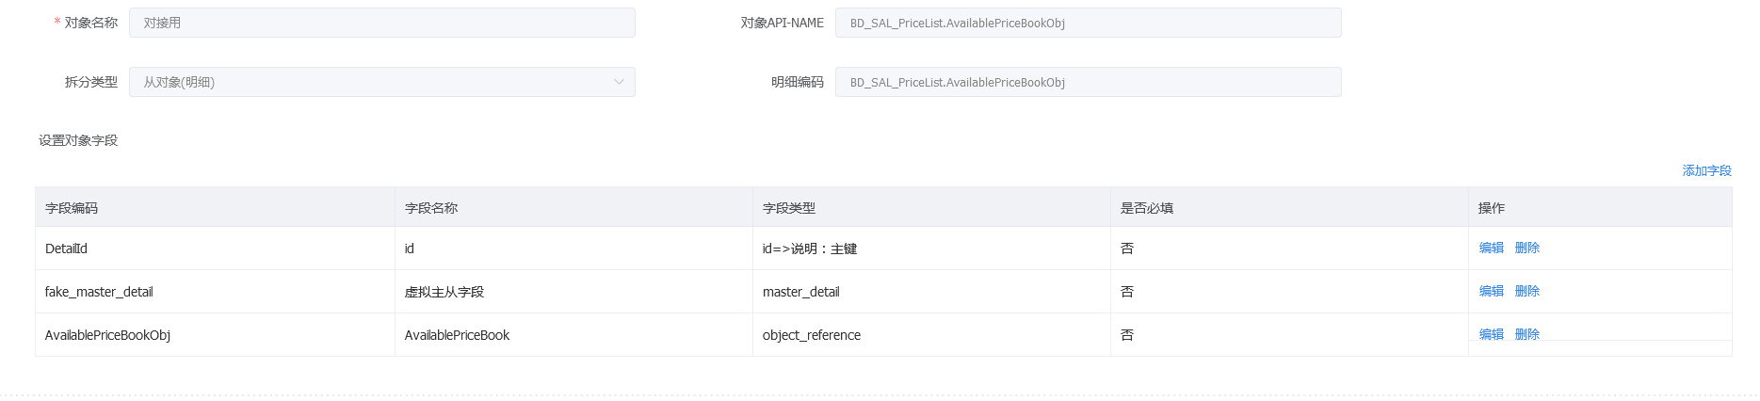Edit the DetailId field row
This screenshot has width=1760, height=401.
pyautogui.click(x=1491, y=248)
